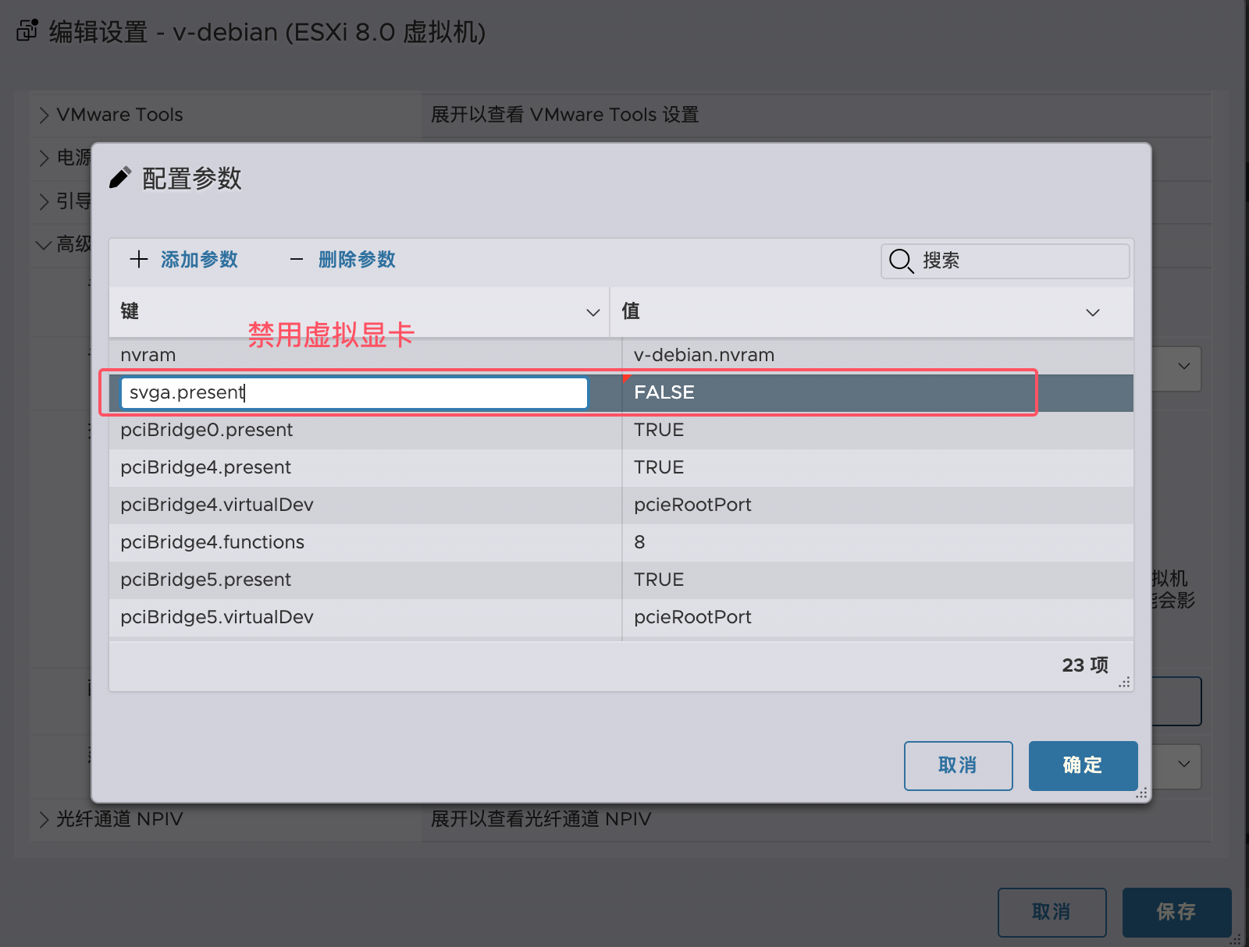Screen dimensions: 1249x947
Task: Expand the 光纤通道 NPIV section
Action: [44, 819]
